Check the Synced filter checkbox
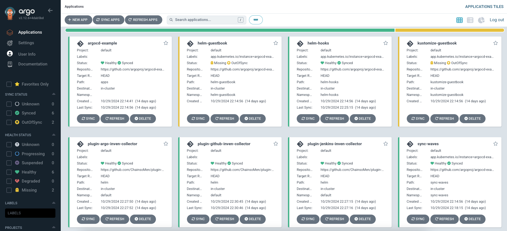 coord(9,113)
